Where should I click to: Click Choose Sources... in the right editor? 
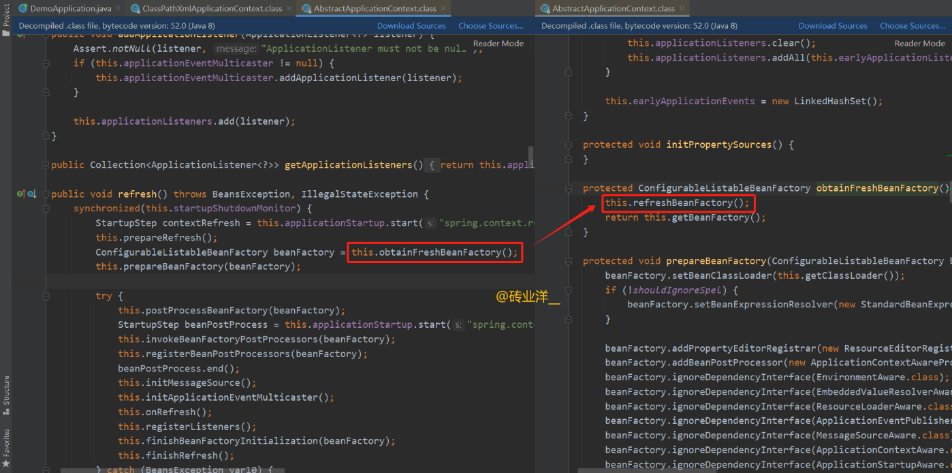point(913,26)
